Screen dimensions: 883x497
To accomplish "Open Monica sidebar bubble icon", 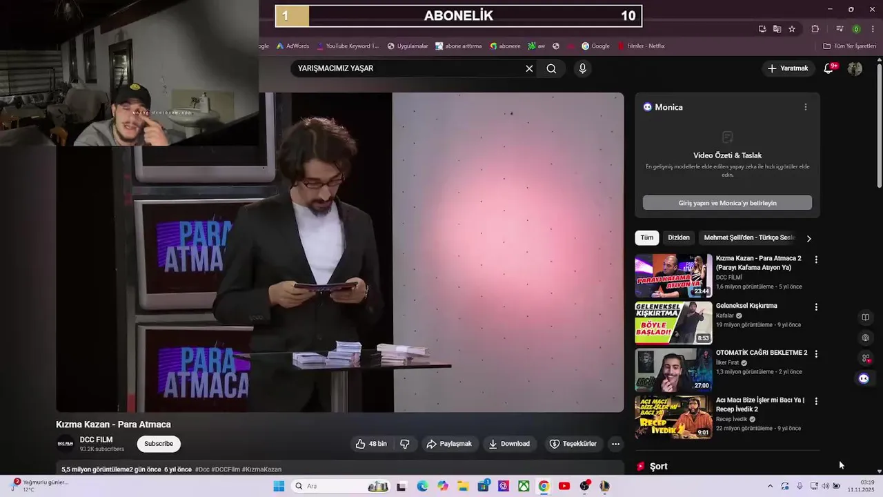I will (864, 378).
